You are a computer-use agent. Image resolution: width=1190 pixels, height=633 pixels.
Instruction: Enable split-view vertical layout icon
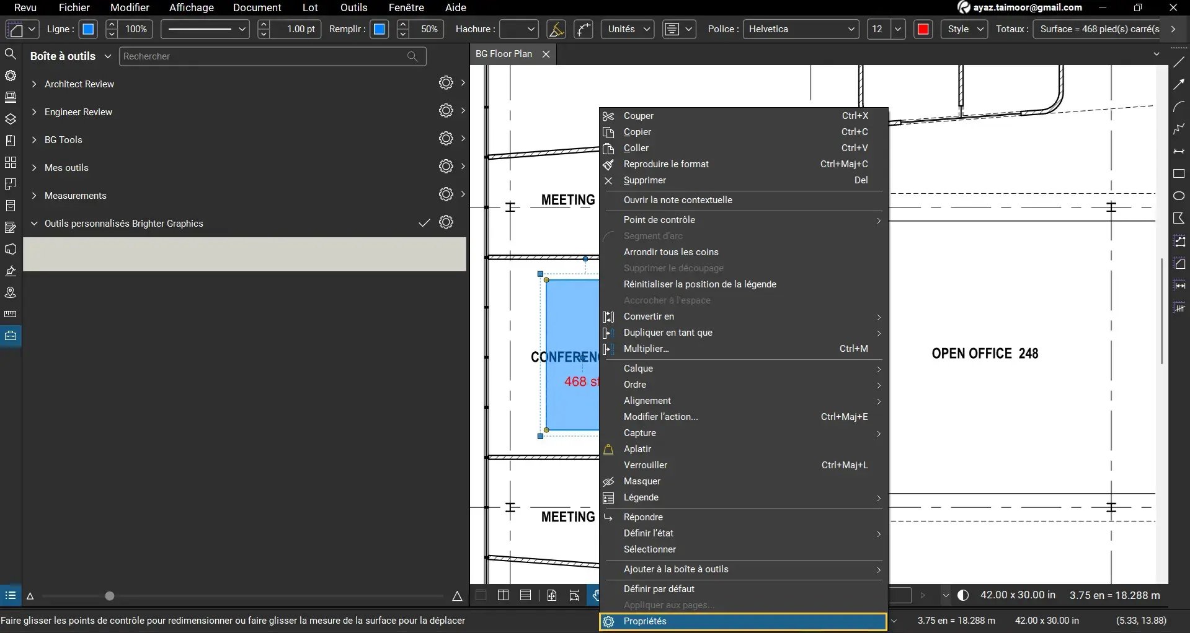point(503,595)
